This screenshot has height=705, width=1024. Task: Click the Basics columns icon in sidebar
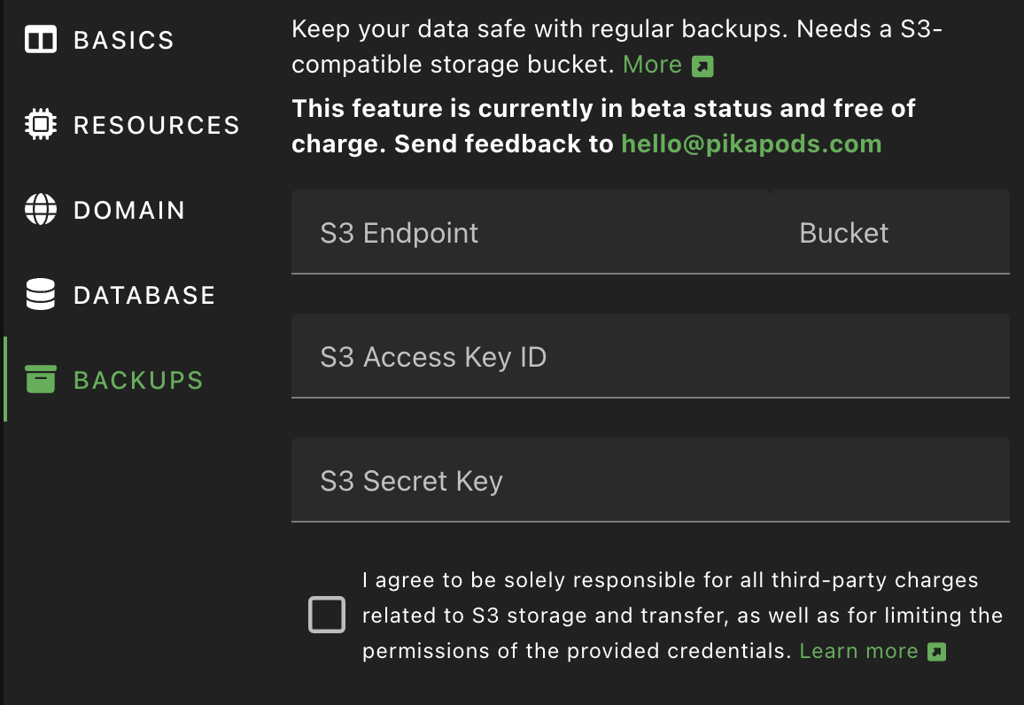click(x=41, y=40)
